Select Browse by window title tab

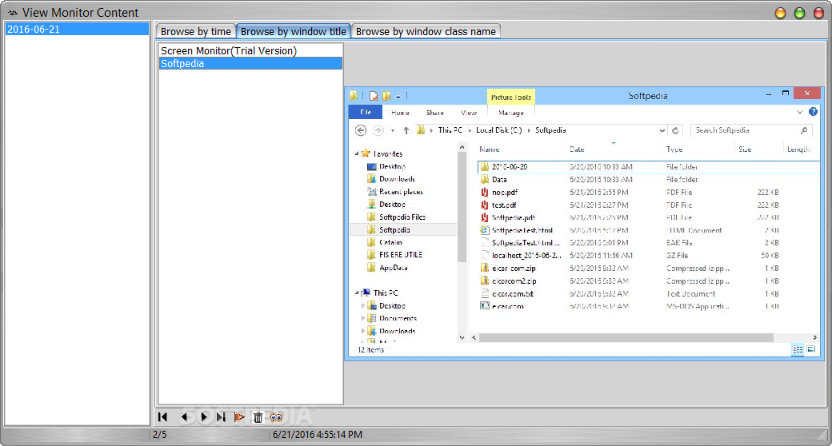tap(294, 32)
